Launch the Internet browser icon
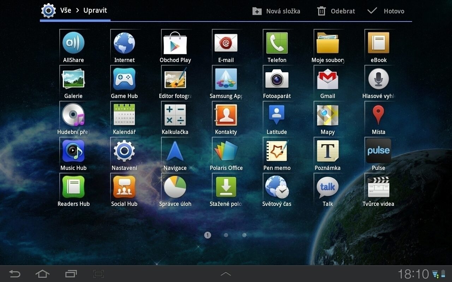452x282 pixels. coord(124,43)
